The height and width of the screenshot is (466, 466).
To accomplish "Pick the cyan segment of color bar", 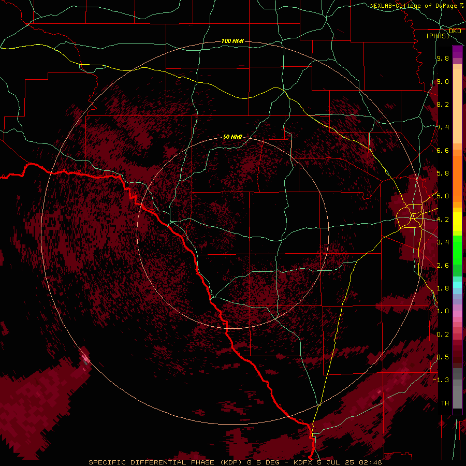I will (x=457, y=285).
